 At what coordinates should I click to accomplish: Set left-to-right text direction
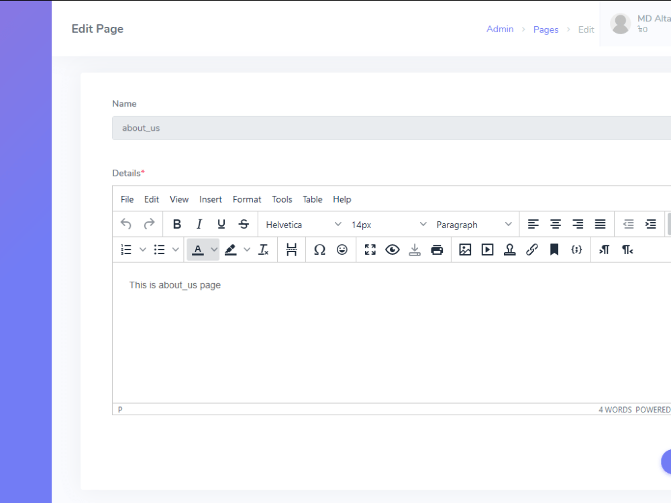tap(605, 249)
